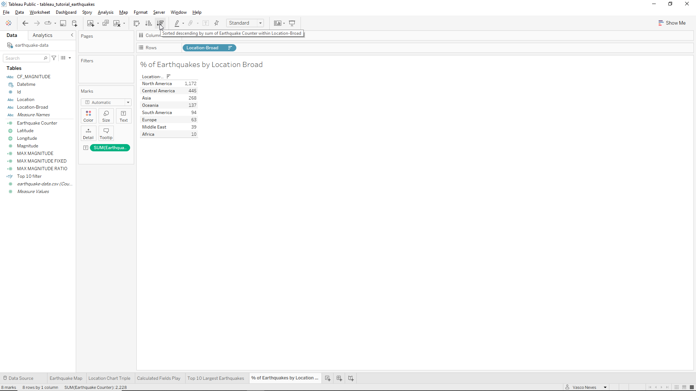Open the Analysis menu
The width and height of the screenshot is (696, 391).
coord(105,12)
